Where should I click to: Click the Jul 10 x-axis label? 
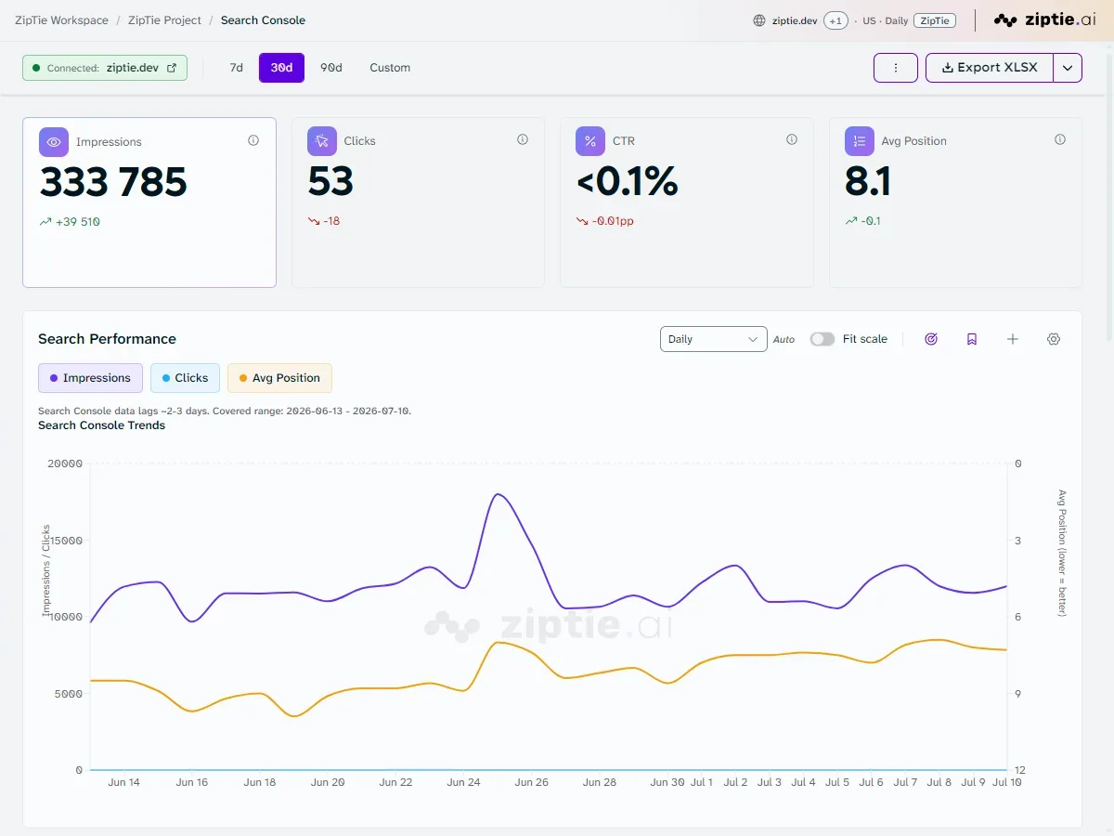point(1007,782)
